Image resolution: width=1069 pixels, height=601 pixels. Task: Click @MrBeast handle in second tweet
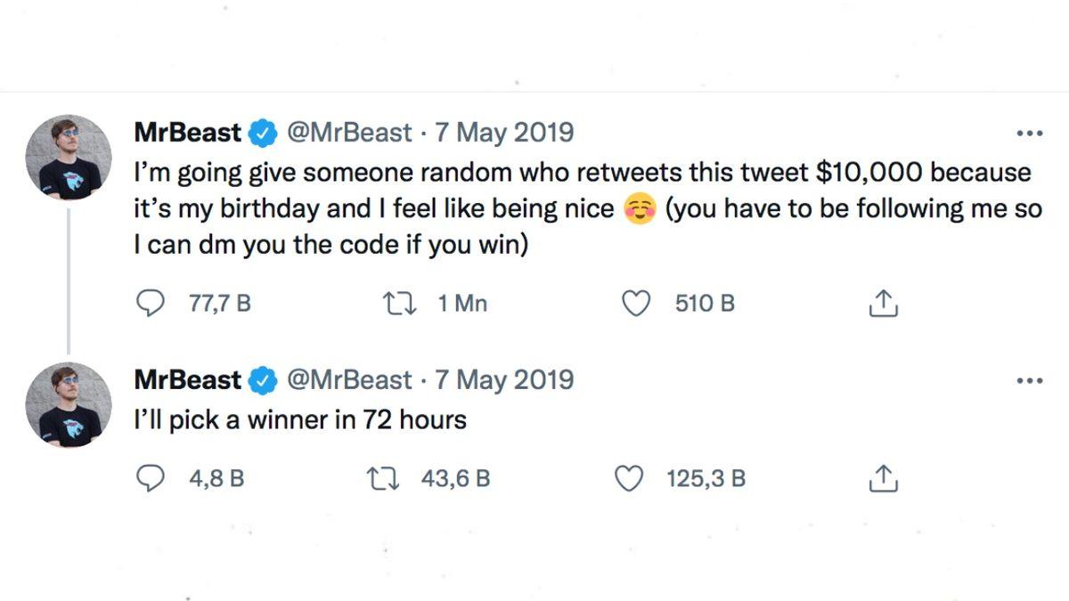348,380
